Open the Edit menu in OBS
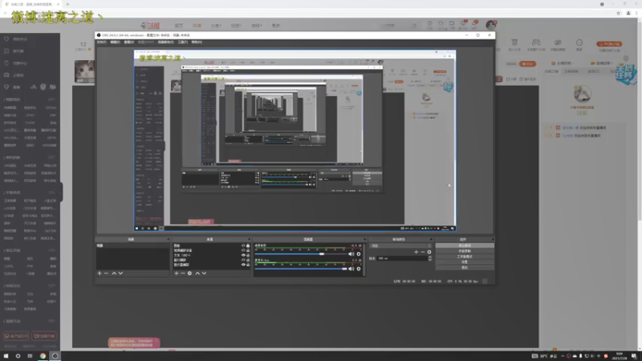Image resolution: width=642 pixels, height=361 pixels. 115,43
